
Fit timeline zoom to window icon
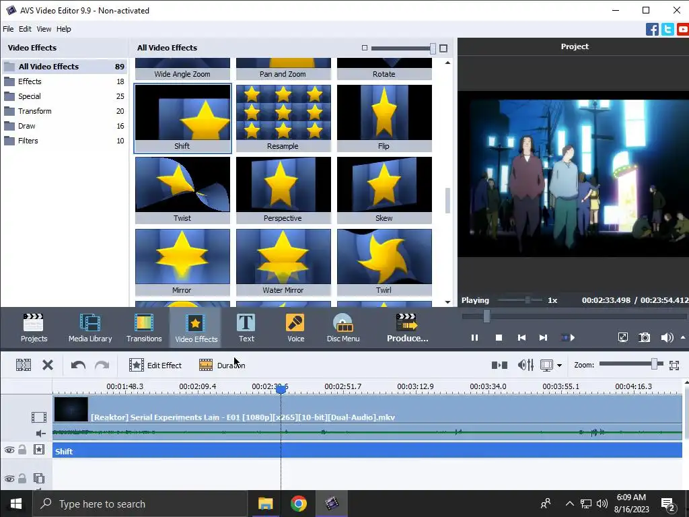(x=674, y=365)
